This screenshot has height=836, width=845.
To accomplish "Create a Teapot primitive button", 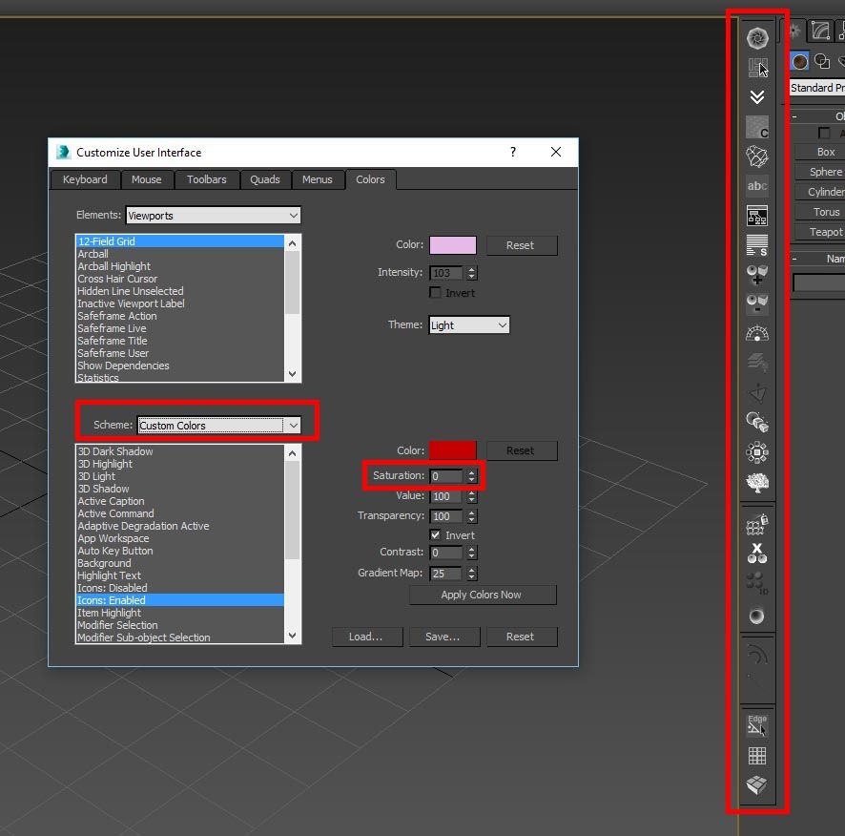I will point(819,232).
